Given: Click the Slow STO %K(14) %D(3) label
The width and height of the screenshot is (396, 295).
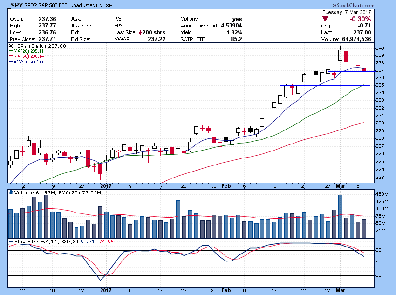Looking at the screenshot, I should coord(46,242).
